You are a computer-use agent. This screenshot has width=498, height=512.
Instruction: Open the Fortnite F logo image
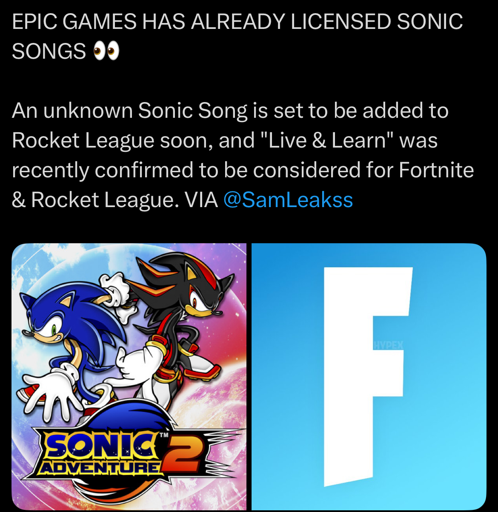pos(369,377)
